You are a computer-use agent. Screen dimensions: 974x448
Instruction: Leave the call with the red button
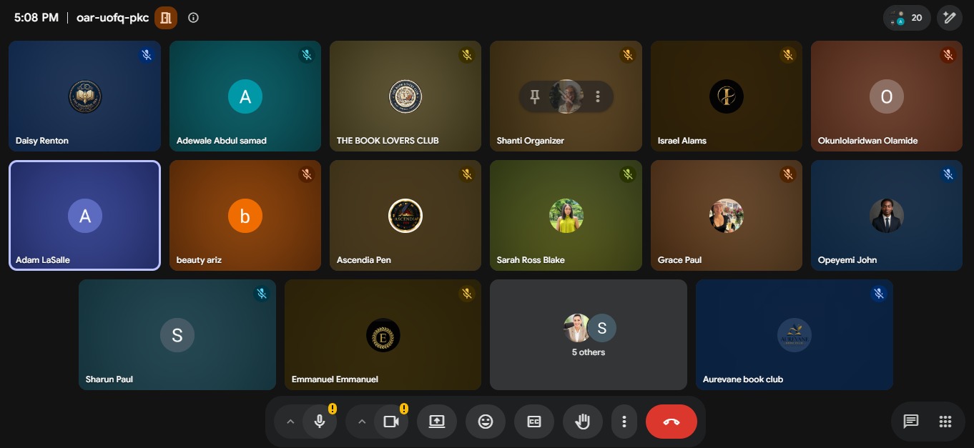click(x=672, y=422)
